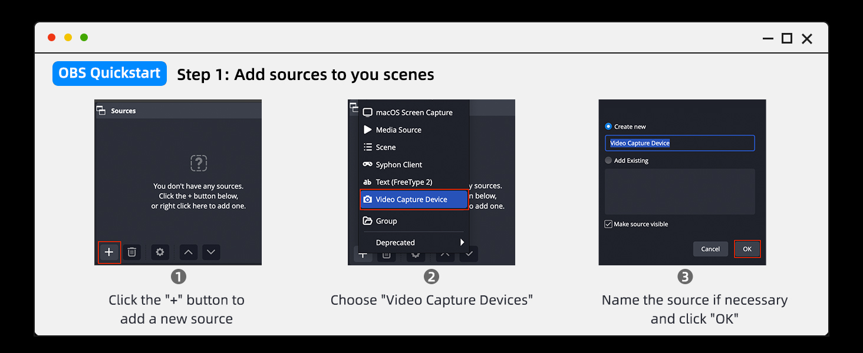863x353 pixels.
Task: Select Syphon Client menu entry
Action: point(398,165)
